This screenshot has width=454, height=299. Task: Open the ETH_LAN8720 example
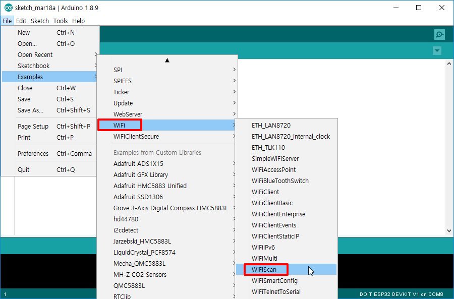(x=286, y=125)
